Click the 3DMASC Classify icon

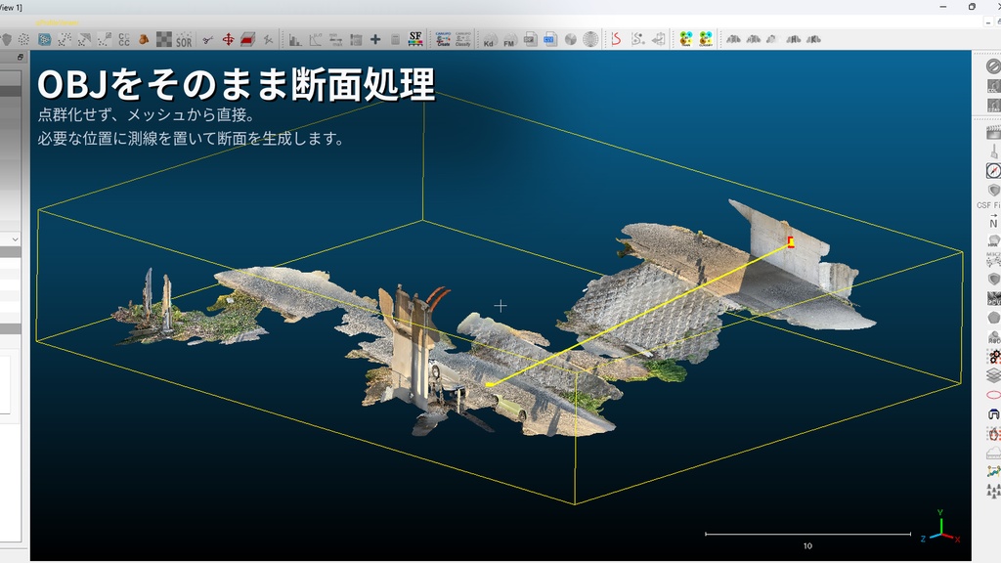(x=706, y=39)
